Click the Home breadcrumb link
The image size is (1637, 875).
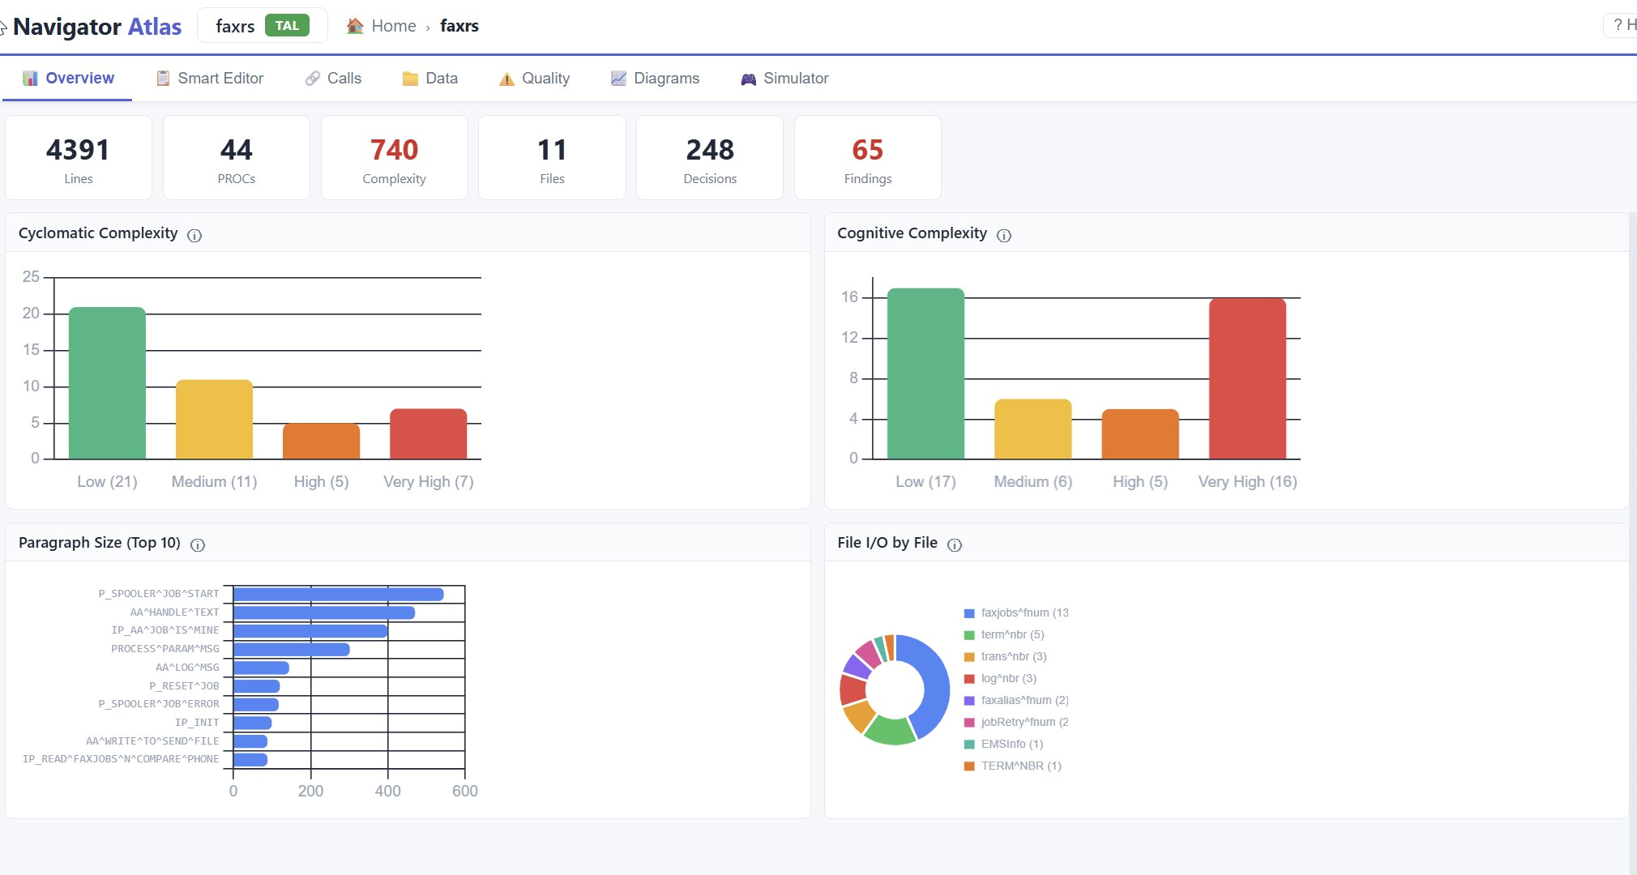(x=393, y=26)
